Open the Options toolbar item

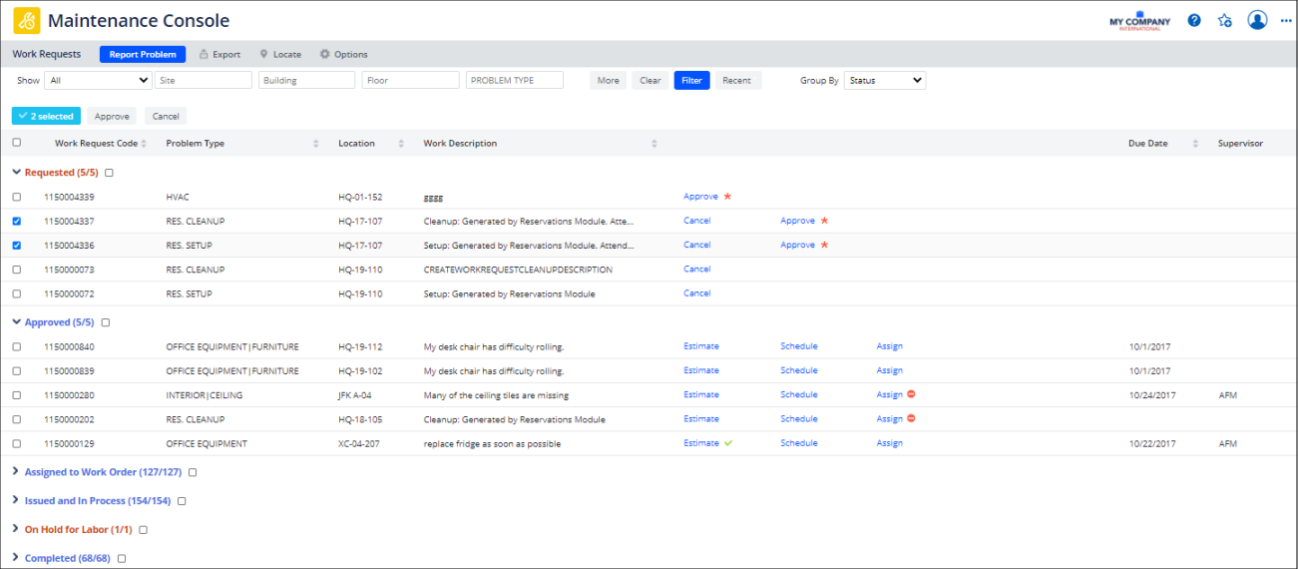click(343, 55)
